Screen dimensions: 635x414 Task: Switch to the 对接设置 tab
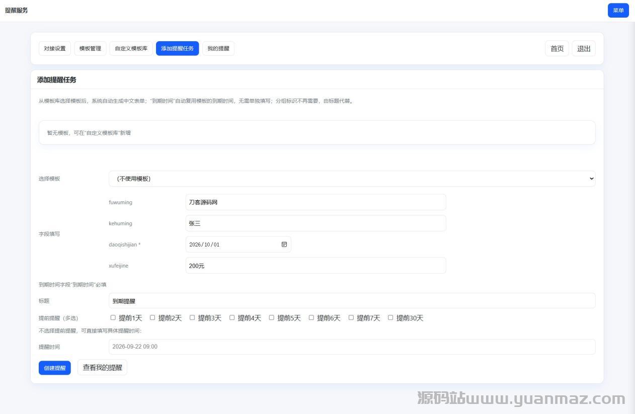55,48
